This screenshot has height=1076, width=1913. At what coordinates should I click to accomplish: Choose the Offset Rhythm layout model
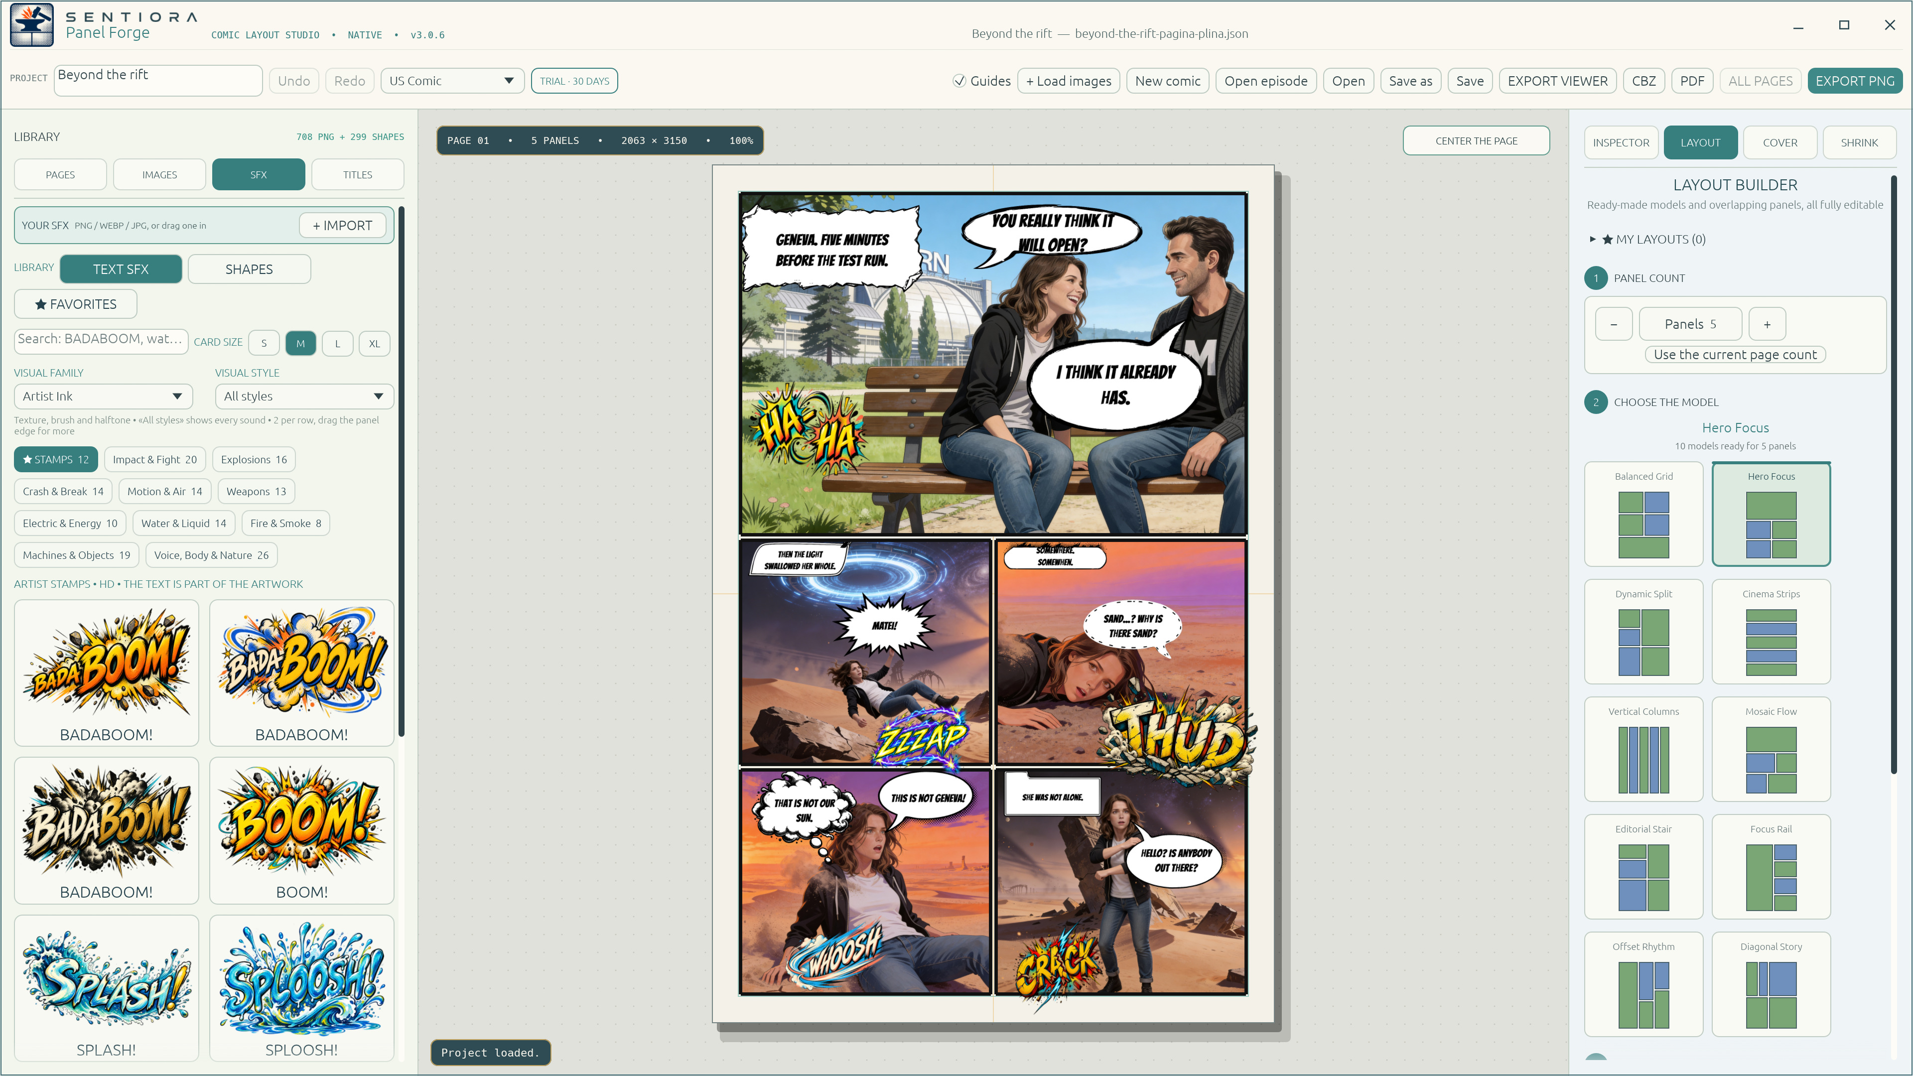[x=1643, y=984]
